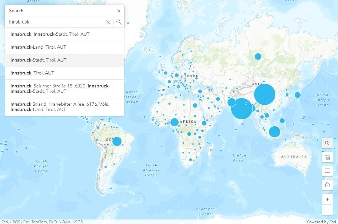Close the Search panel
Image resolution: width=338 pixels, height=224 pixels.
click(119, 11)
